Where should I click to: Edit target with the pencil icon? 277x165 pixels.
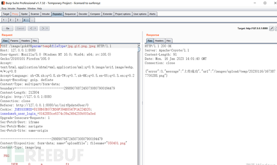coord(271,28)
